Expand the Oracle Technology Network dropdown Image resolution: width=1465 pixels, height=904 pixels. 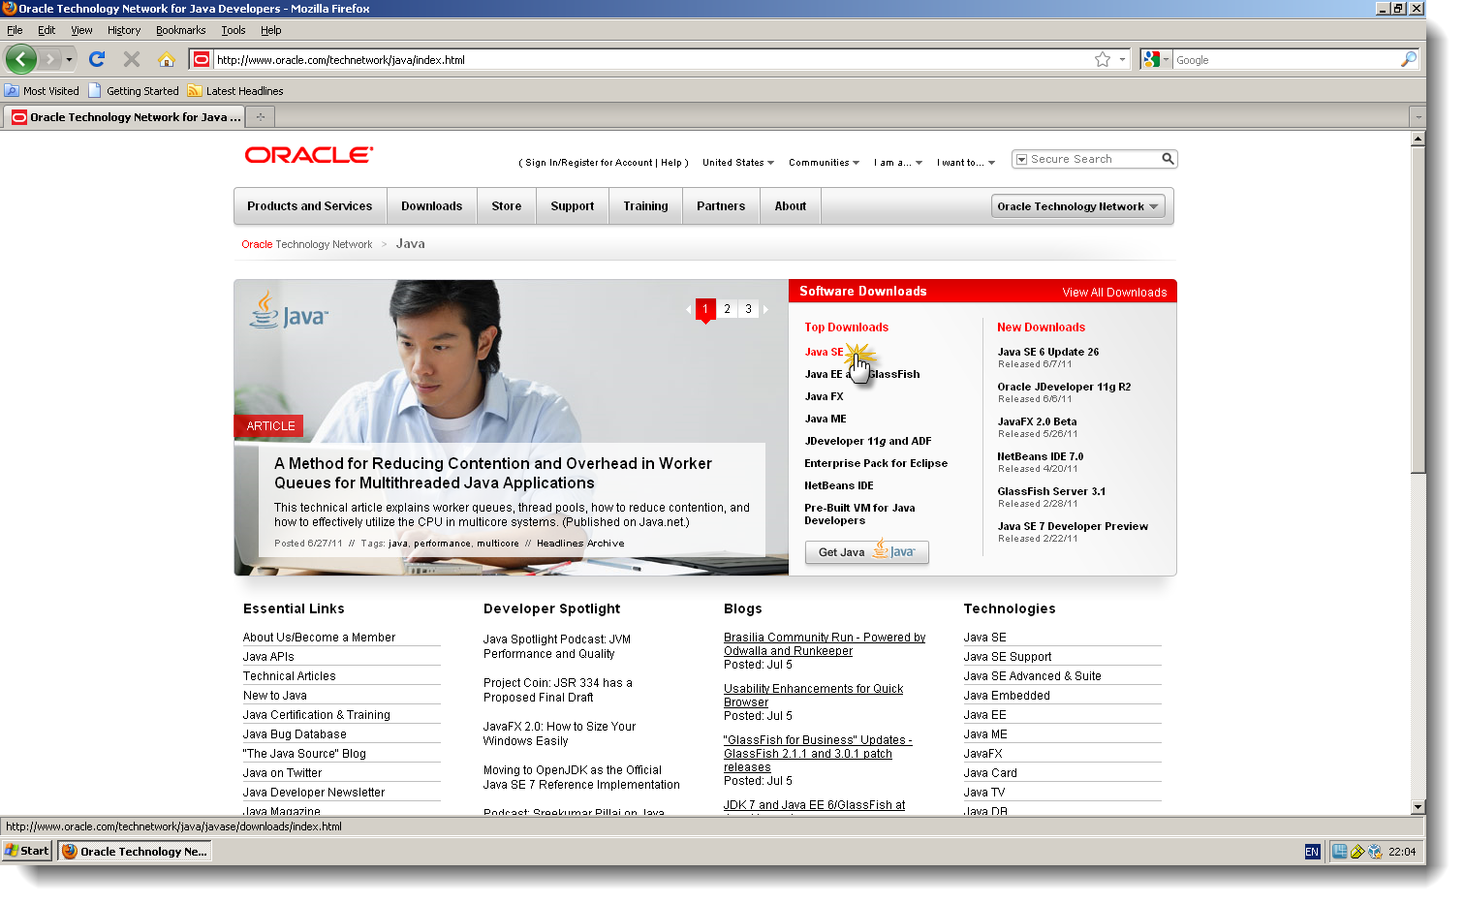coord(1077,205)
